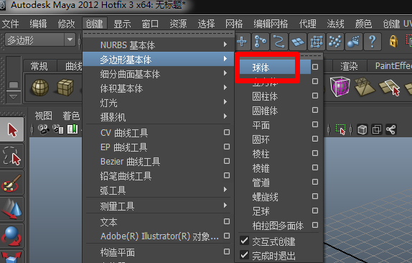The height and width of the screenshot is (263, 412).
Task: Open the 编辑网格 menu
Action: 271,24
